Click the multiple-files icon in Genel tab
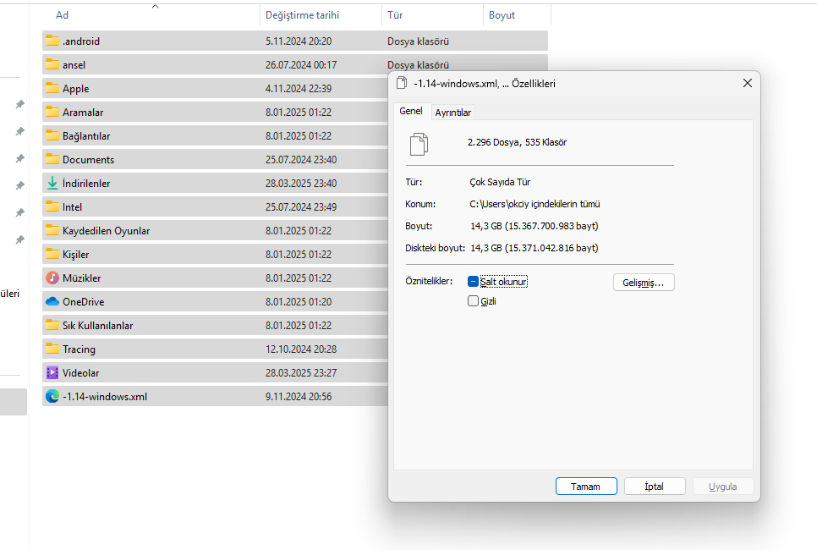 [419, 145]
